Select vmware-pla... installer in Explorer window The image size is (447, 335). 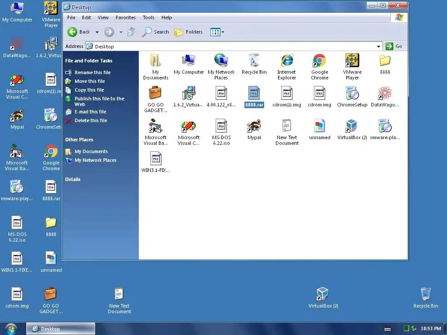(x=385, y=129)
